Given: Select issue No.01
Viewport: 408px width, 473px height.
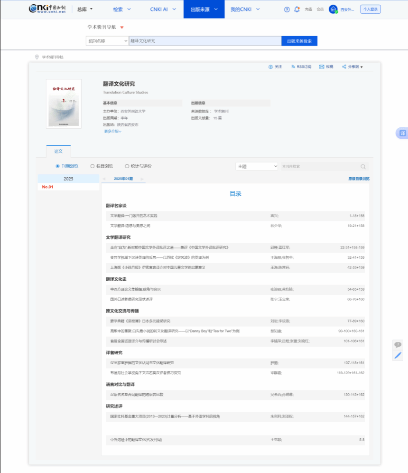Looking at the screenshot, I should point(47,187).
